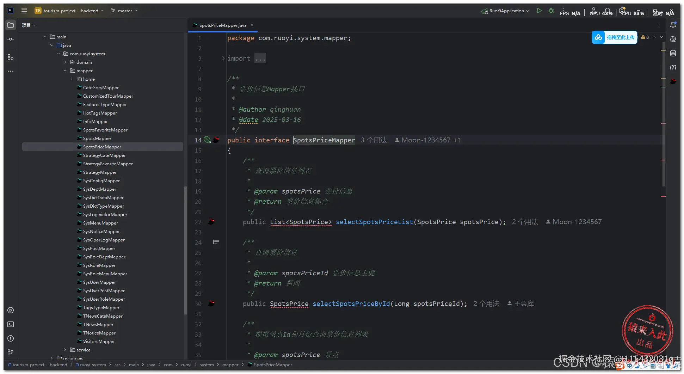Select CateGoryMapper in project tree
This screenshot has width=684, height=374.
pos(101,87)
